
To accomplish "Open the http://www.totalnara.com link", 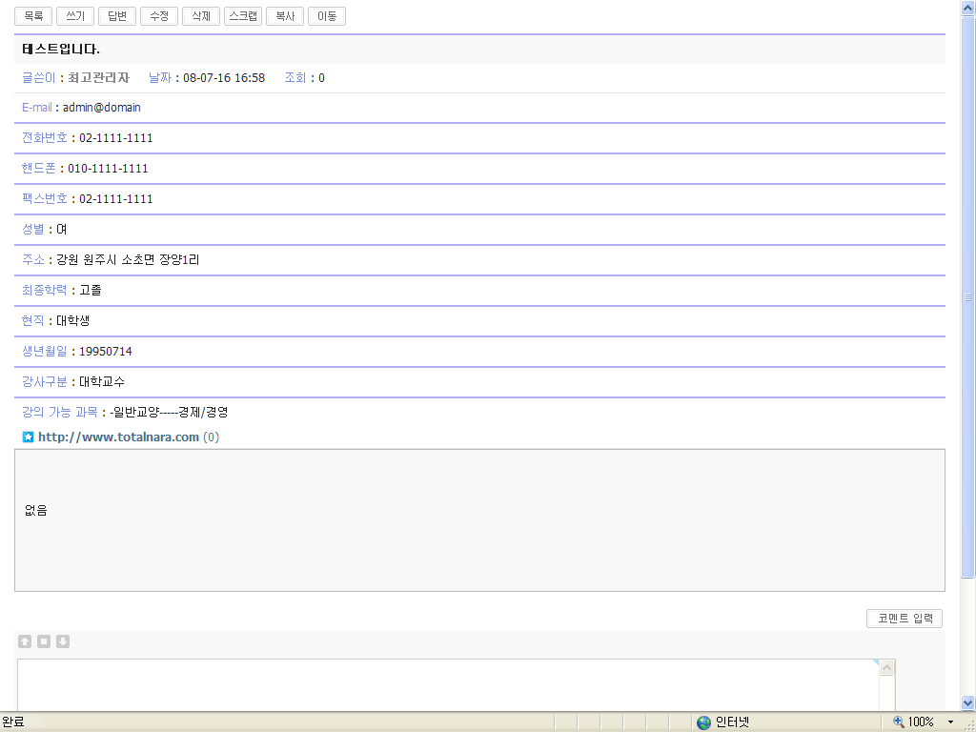I will pos(118,437).
